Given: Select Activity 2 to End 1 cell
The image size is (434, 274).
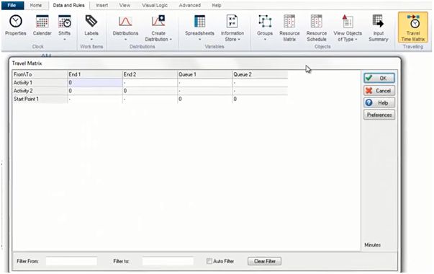Looking at the screenshot, I should click(95, 91).
